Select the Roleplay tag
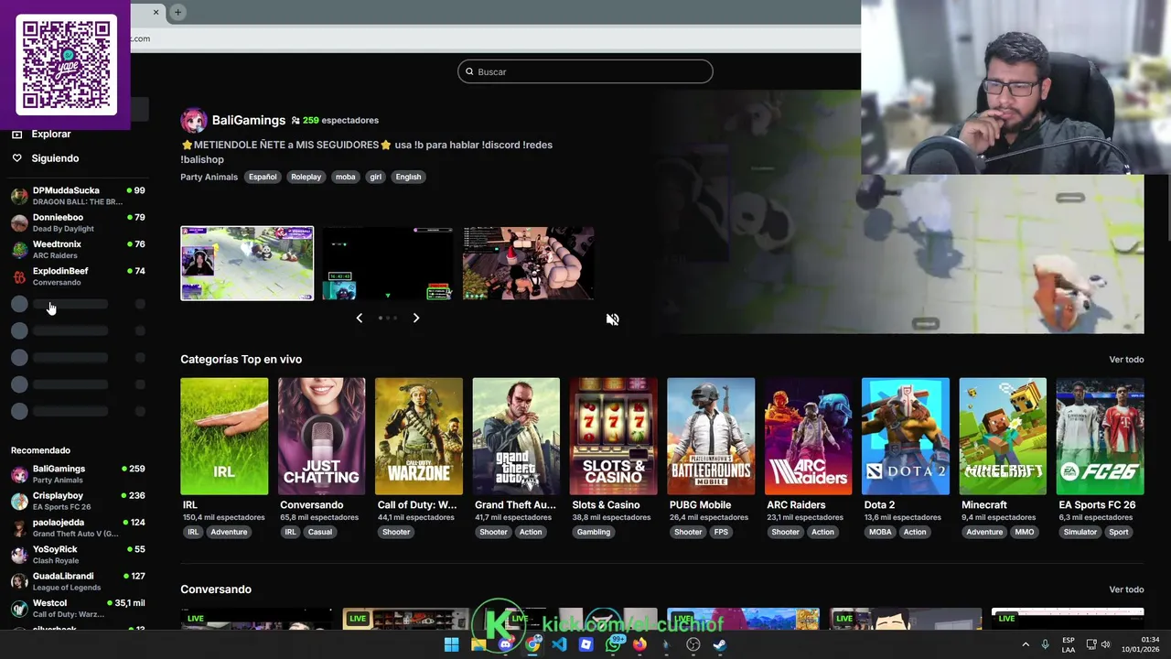 click(x=306, y=177)
